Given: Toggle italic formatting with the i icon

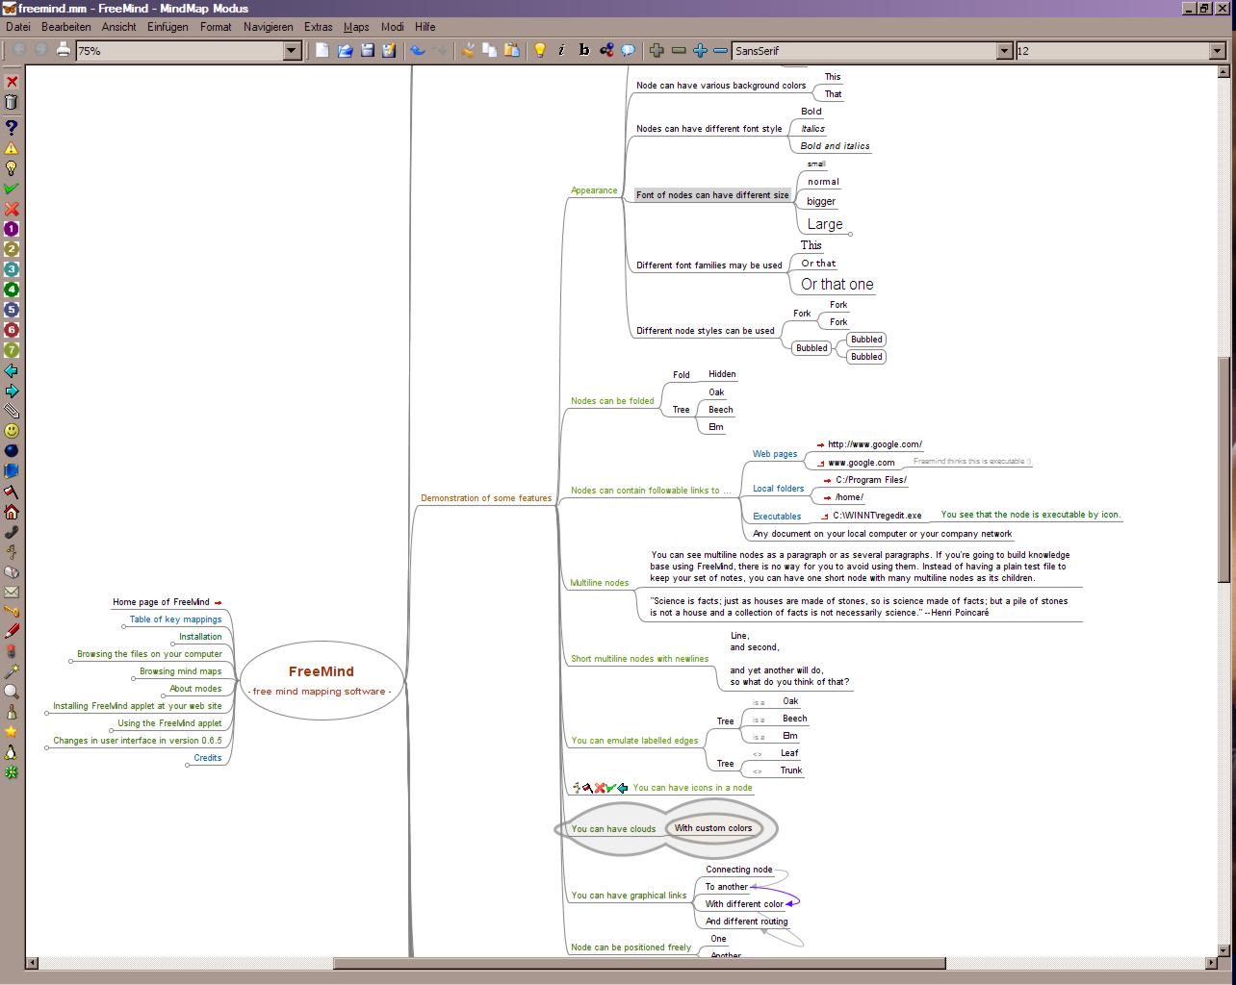Looking at the screenshot, I should tap(562, 50).
